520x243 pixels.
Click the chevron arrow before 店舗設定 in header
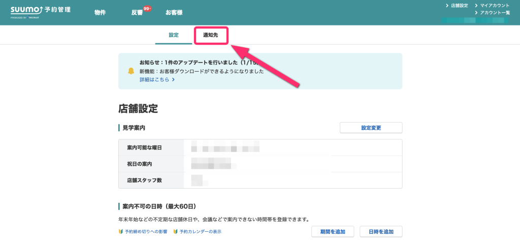pyautogui.click(x=447, y=6)
